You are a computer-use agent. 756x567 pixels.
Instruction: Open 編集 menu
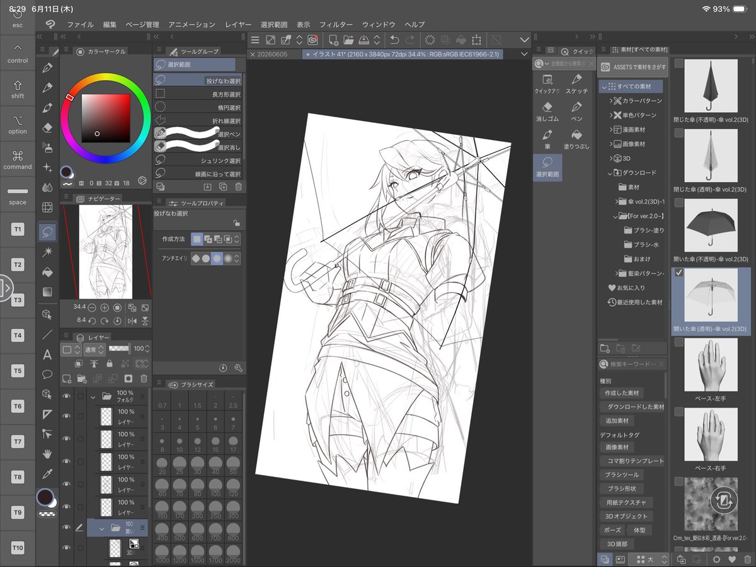click(110, 25)
